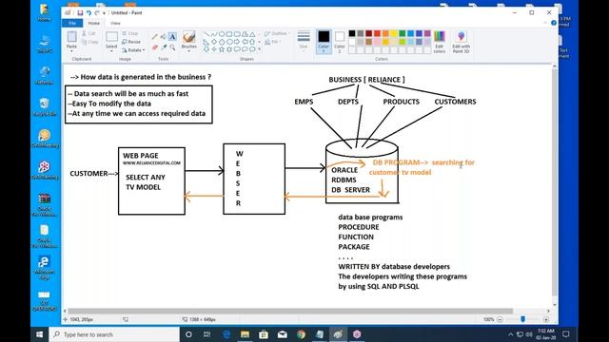This screenshot has height=342, width=609.
Task: Click the Save icon in title bar
Action: (x=80, y=12)
